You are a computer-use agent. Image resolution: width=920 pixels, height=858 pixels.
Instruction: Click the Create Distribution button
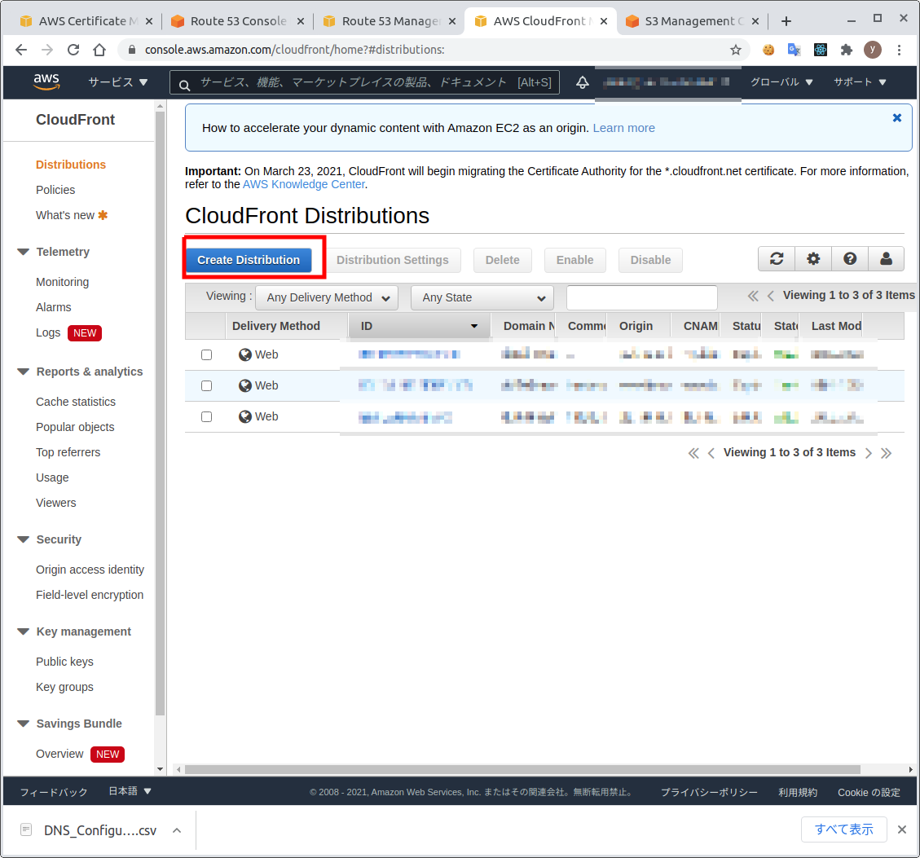pos(249,260)
